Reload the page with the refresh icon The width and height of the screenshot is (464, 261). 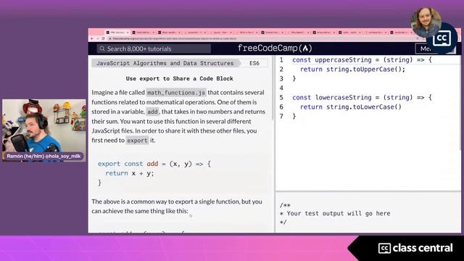tap(103, 38)
